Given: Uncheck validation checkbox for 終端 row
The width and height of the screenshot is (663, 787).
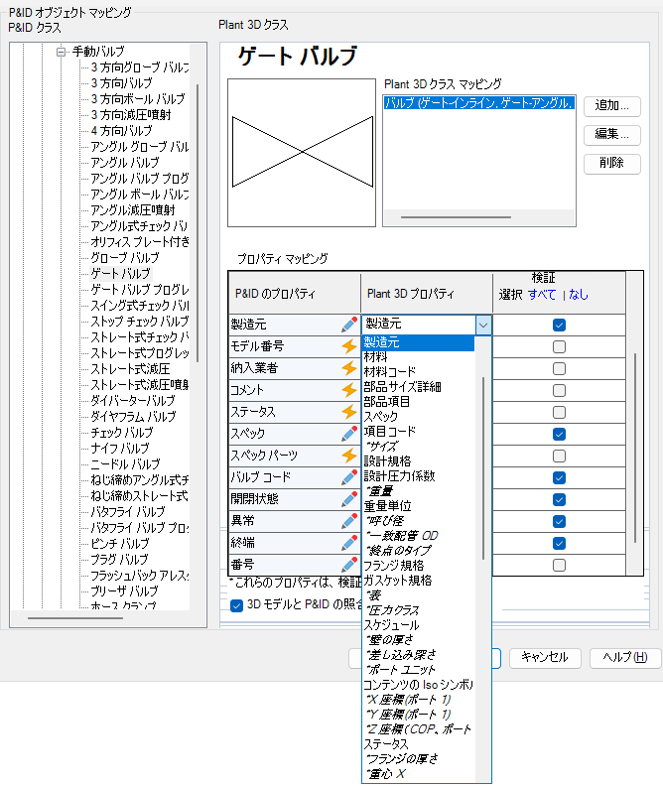Looking at the screenshot, I should tap(559, 543).
